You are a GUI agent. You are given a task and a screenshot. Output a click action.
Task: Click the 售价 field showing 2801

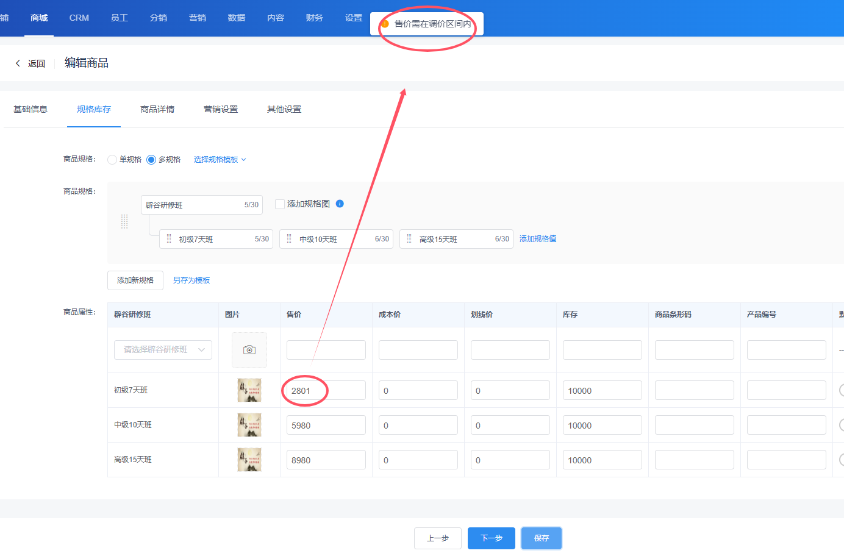pos(326,391)
